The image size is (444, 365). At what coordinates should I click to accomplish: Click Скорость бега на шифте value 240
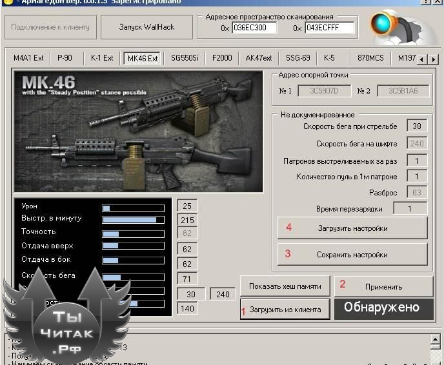(417, 143)
